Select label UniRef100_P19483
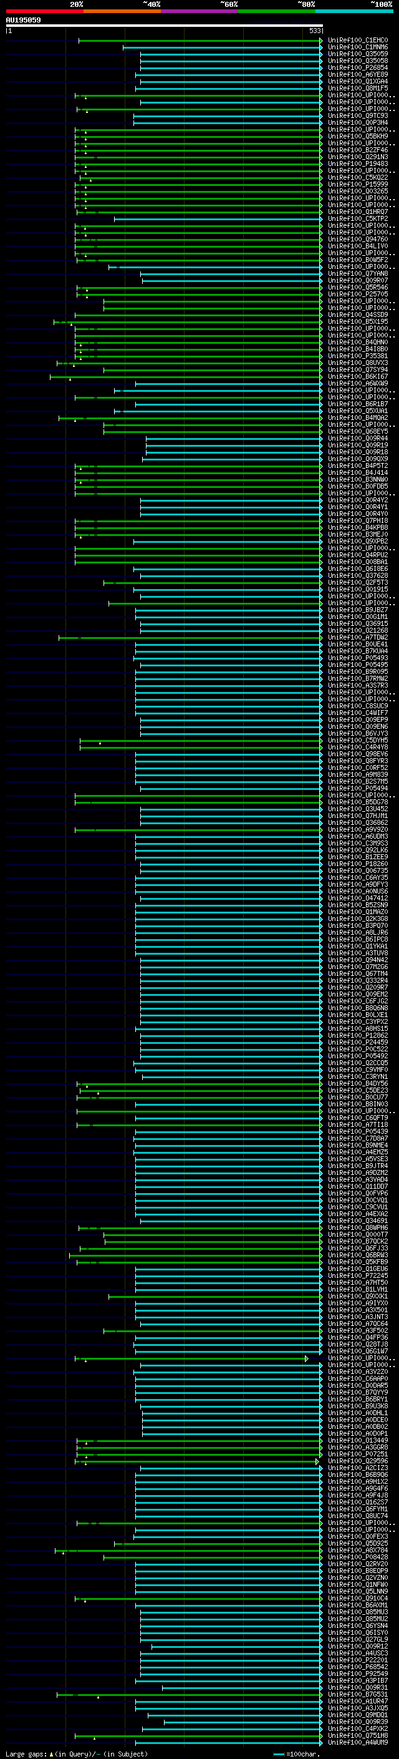 [357, 164]
